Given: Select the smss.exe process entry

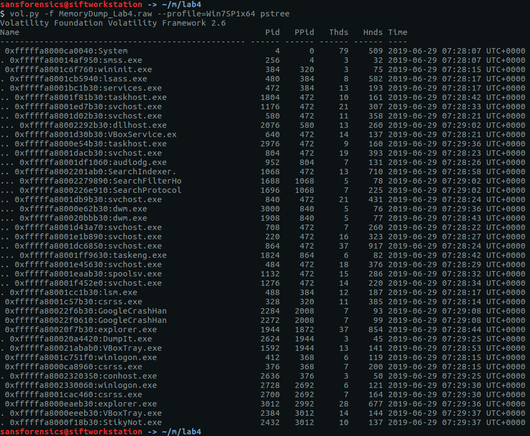Looking at the screenshot, I should pyautogui.click(x=76, y=60).
